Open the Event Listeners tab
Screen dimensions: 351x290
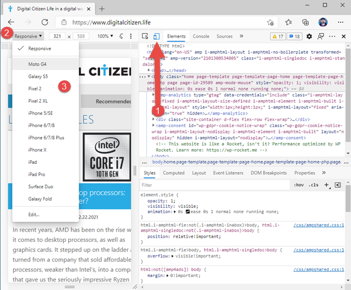pos(228,173)
